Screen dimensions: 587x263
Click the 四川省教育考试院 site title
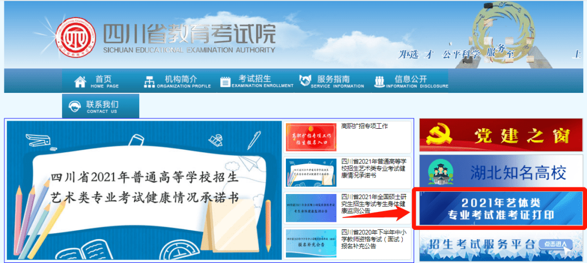coord(189,34)
